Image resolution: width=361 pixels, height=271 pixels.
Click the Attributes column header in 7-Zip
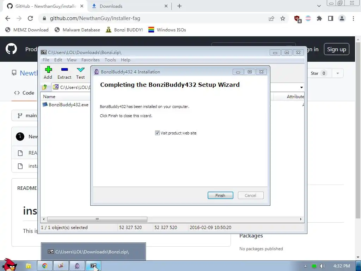click(295, 97)
